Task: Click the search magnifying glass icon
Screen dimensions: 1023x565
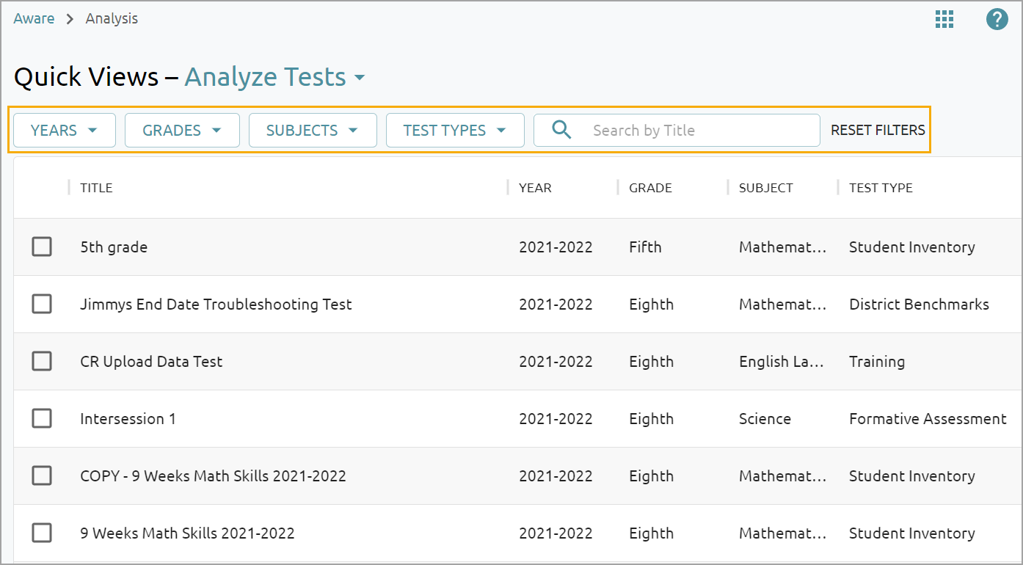Action: pos(561,131)
